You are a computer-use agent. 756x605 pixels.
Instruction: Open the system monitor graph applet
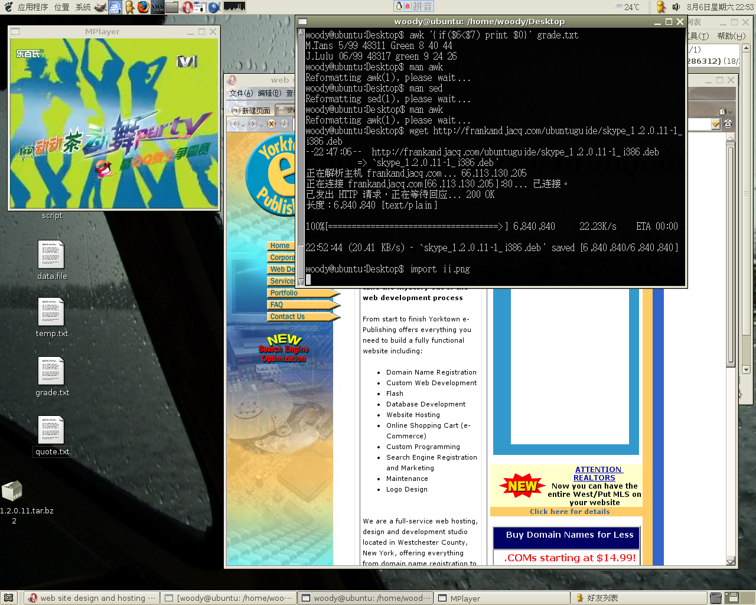click(x=234, y=7)
